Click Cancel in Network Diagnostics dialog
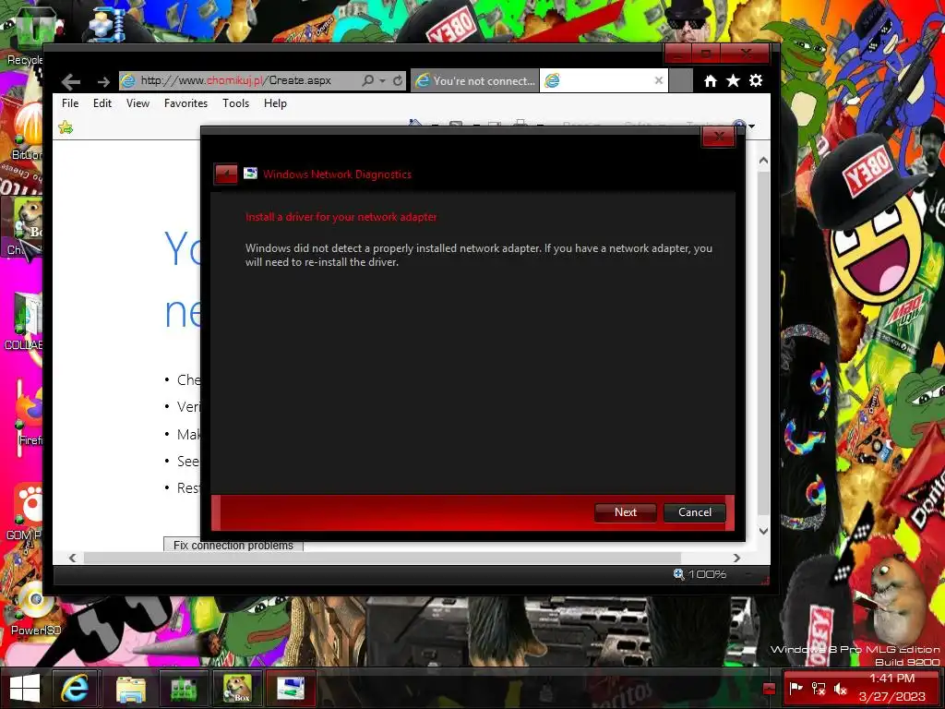Viewport: 945px width, 709px height. coord(695,511)
